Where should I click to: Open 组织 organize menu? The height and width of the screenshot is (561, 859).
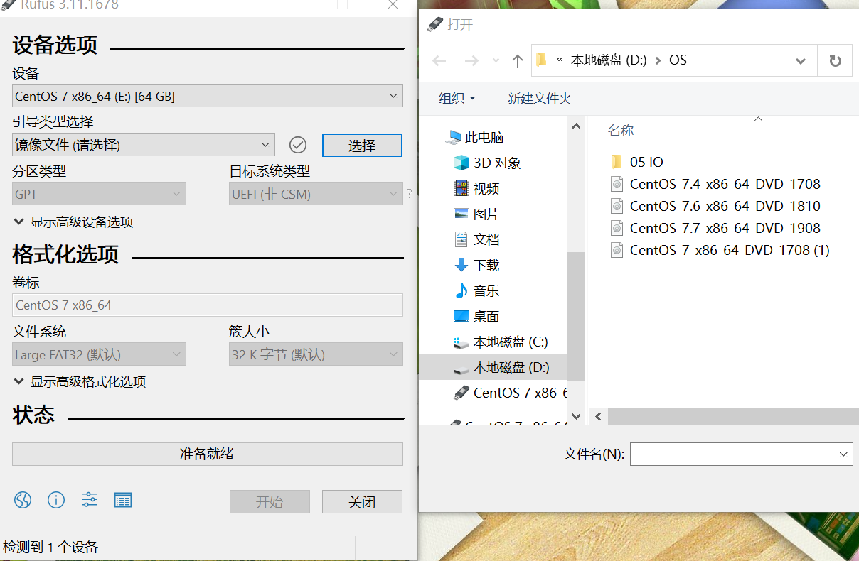pos(457,98)
